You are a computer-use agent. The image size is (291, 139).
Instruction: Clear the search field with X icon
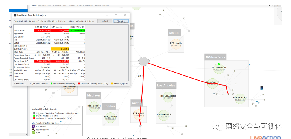tap(269, 5)
